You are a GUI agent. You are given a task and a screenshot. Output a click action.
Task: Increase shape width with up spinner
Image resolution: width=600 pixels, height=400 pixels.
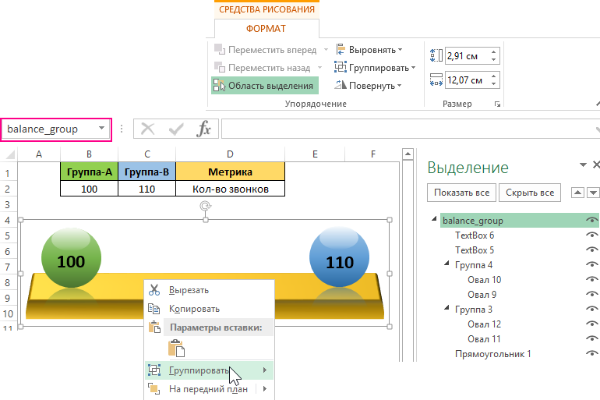pyautogui.click(x=493, y=76)
